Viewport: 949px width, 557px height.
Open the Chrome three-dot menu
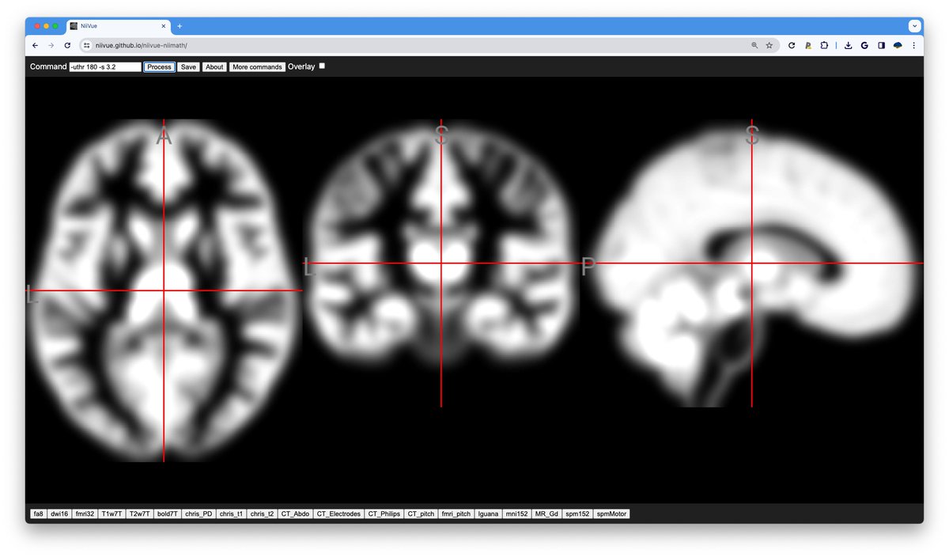(x=913, y=45)
